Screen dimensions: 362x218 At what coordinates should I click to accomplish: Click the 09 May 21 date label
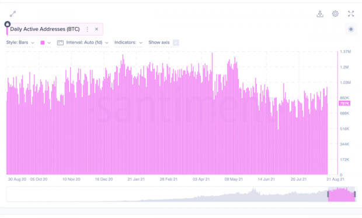(234, 179)
